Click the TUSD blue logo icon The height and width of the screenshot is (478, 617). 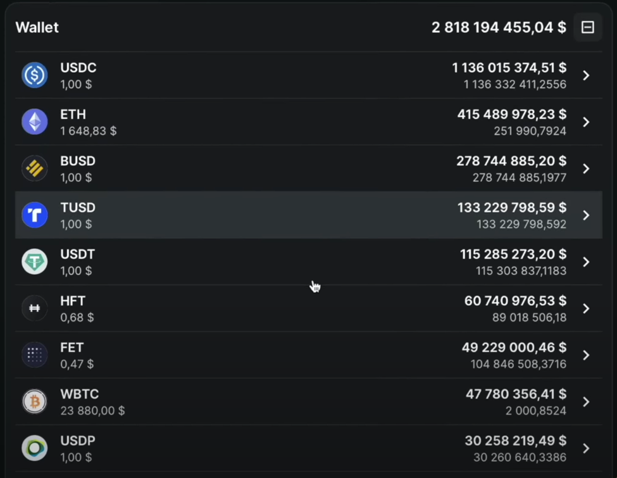click(35, 215)
